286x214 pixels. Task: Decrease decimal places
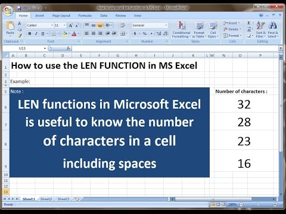coord(166,33)
